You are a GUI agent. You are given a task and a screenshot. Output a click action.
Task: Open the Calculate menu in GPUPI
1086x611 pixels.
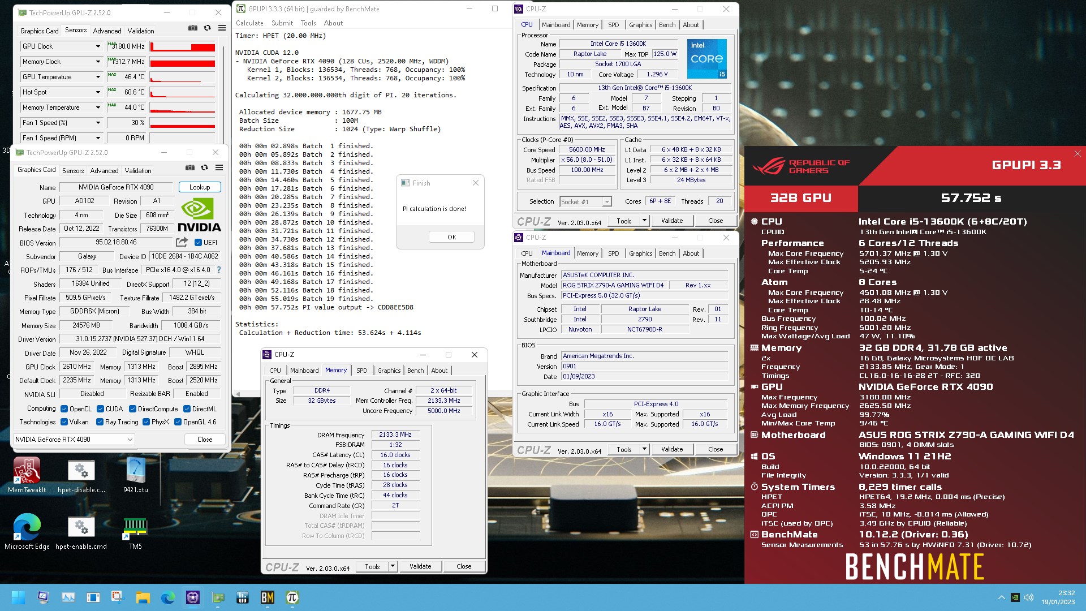click(x=249, y=23)
